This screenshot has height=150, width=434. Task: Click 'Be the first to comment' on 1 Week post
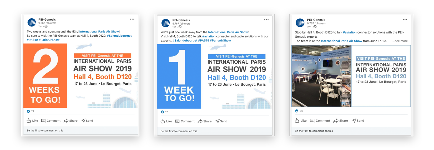point(179,131)
